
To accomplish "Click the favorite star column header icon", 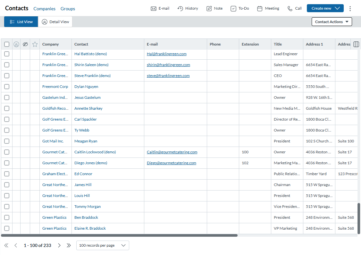I will 35,44.
